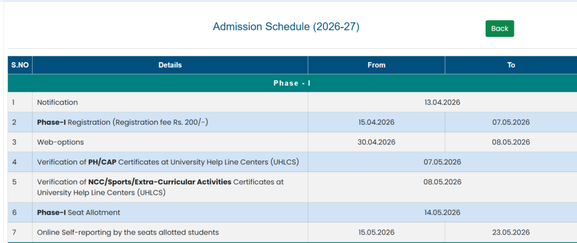Select Phase-I Registration fee row text
The height and width of the screenshot is (243, 577).
pos(122,122)
